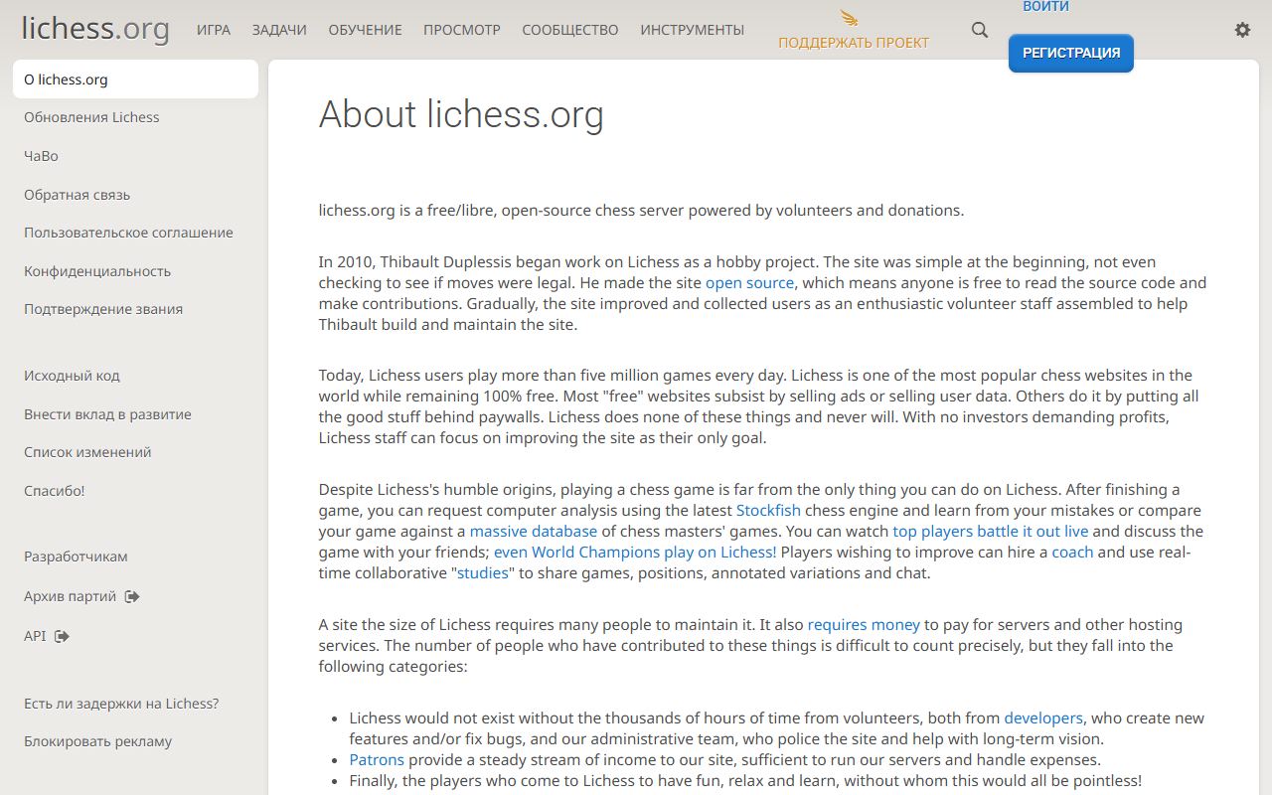
Task: Open Обновления Lichess sidebar page
Action: point(91,117)
